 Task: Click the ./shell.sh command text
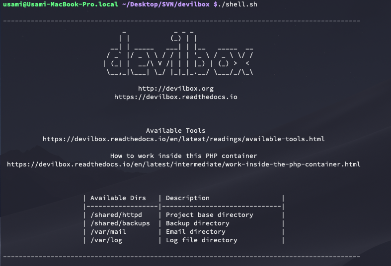237,4
